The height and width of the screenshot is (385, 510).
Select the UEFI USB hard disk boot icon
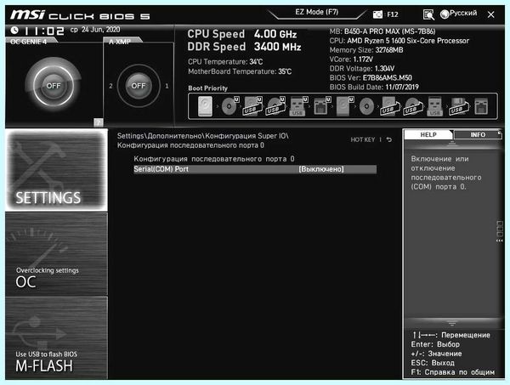[252, 106]
